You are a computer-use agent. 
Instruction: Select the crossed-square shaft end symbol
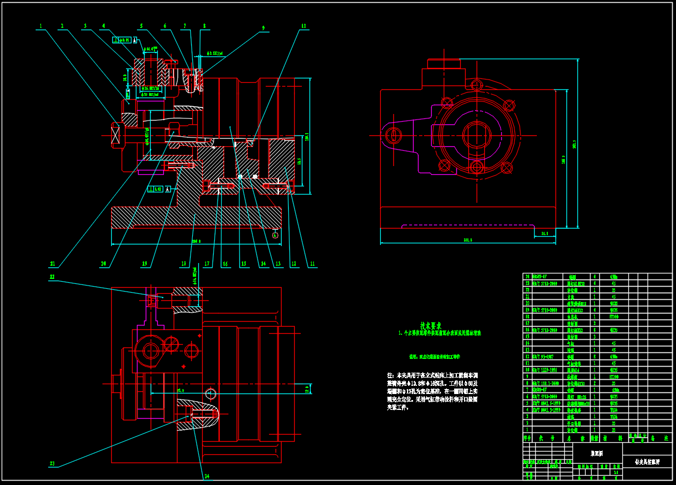tap(116, 134)
